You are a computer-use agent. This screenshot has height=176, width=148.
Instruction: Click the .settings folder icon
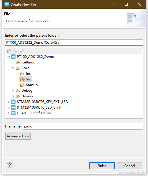coord(18,62)
